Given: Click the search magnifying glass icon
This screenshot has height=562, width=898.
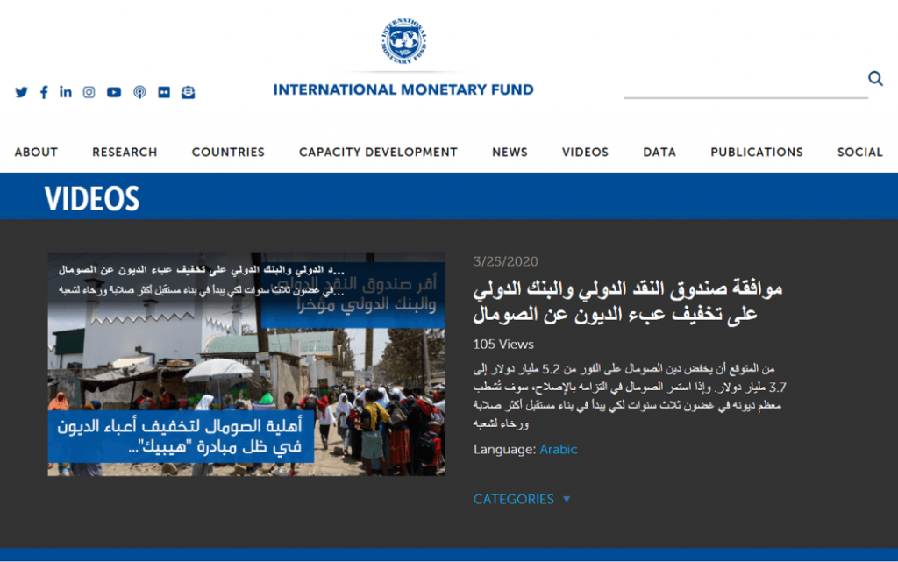Looking at the screenshot, I should click(875, 79).
